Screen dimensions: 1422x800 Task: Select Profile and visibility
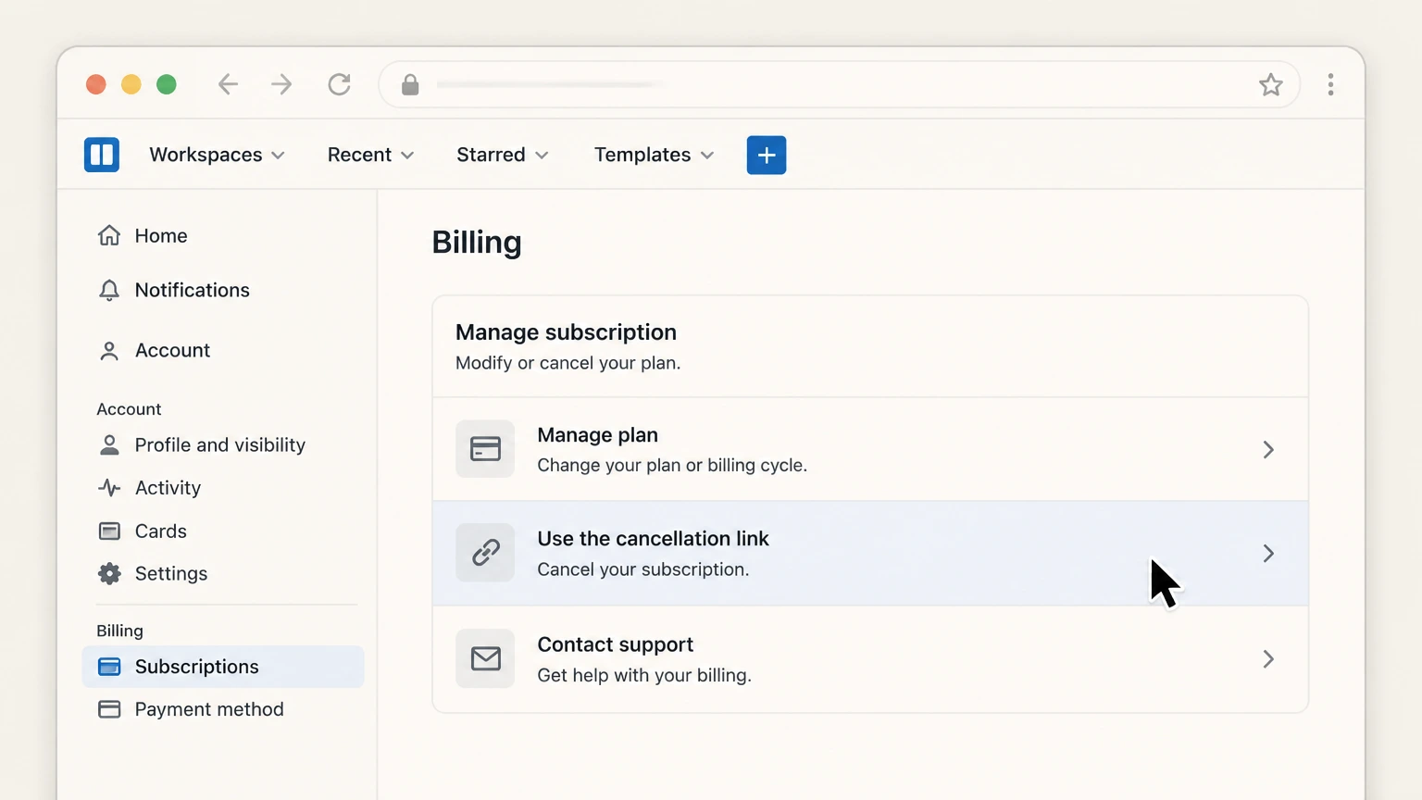223,445
